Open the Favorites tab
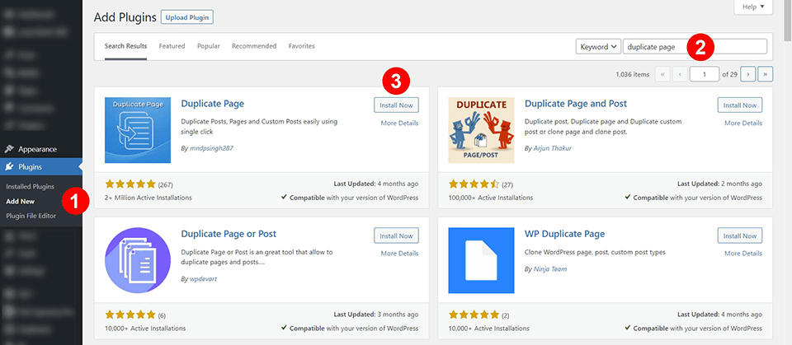Viewport: 792px width, 345px height. (x=301, y=46)
